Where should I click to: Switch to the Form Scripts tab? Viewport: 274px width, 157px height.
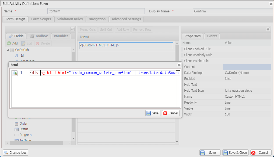[x=41, y=19]
